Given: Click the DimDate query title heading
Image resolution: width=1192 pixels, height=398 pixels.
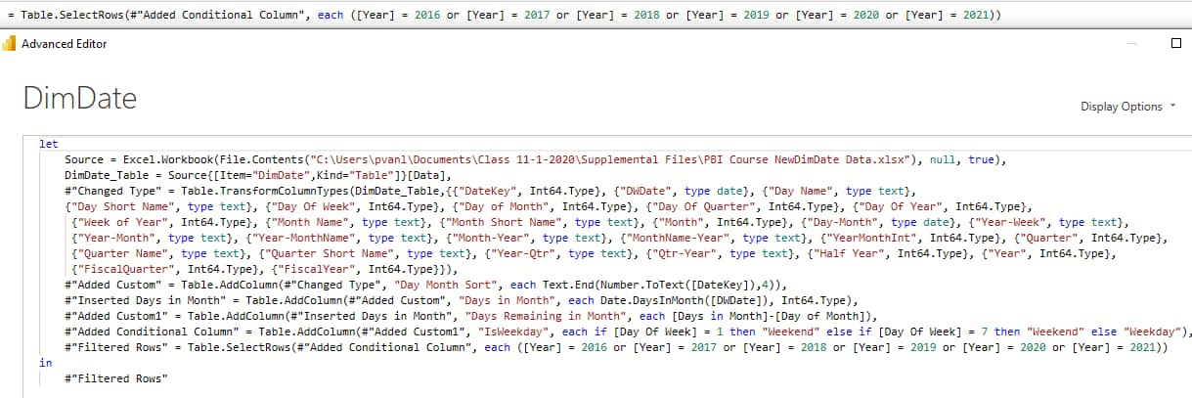Looking at the screenshot, I should tap(79, 98).
